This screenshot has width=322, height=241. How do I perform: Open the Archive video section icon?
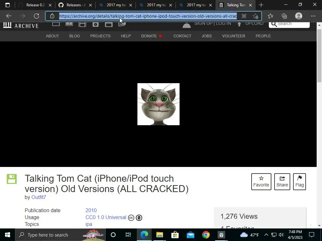click(82, 24)
